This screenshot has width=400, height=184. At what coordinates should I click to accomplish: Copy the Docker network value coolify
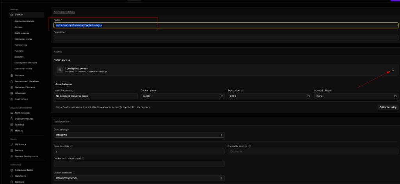point(222,96)
